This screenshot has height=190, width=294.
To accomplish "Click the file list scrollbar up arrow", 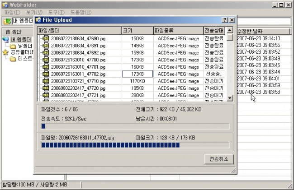I will point(230,31).
